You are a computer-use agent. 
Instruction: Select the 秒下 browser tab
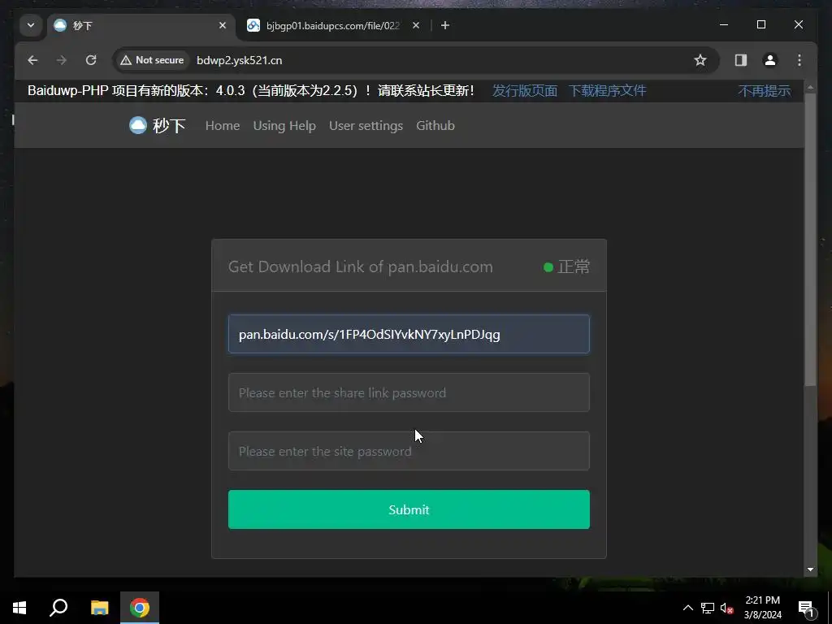(x=141, y=25)
